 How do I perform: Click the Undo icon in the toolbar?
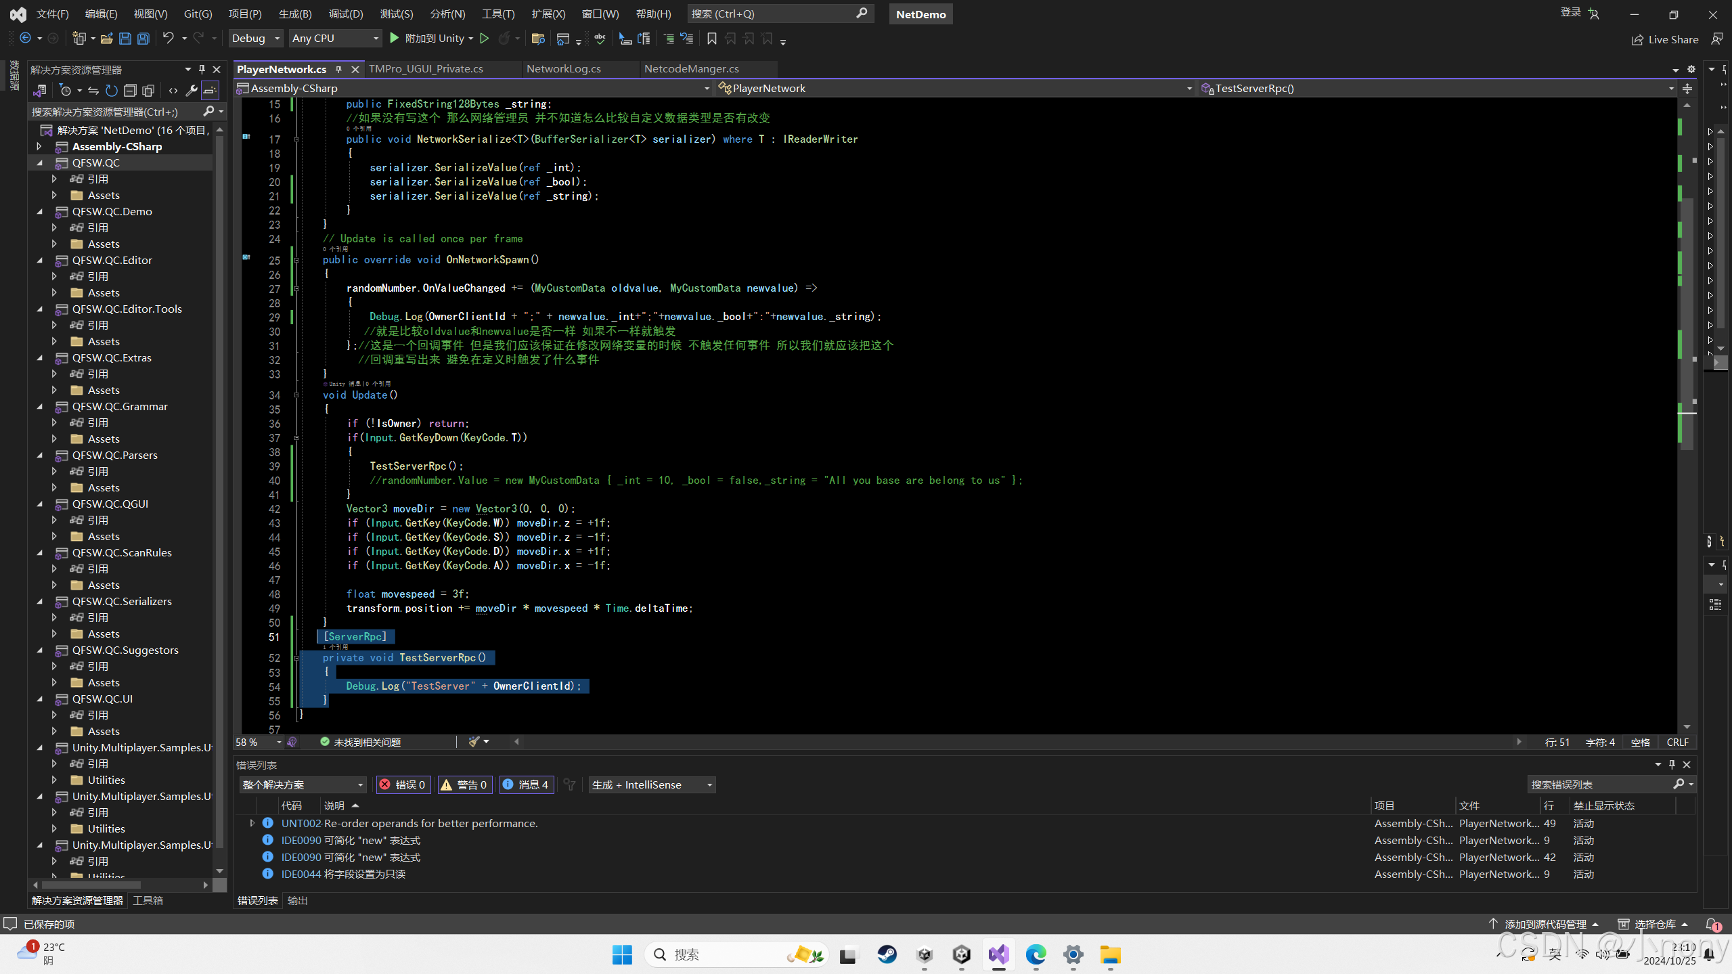(169, 39)
